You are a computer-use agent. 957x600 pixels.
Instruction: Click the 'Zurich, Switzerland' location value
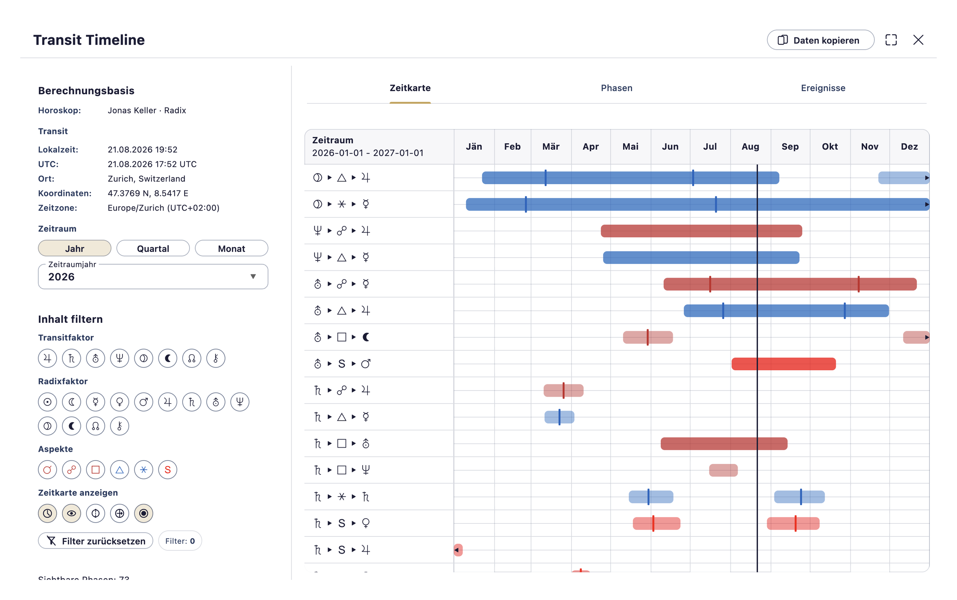tap(146, 178)
